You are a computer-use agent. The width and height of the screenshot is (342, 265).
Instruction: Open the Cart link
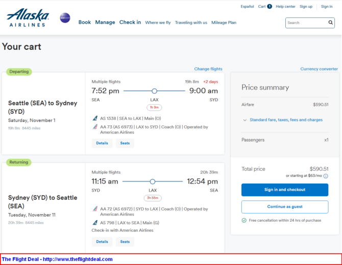(x=262, y=7)
